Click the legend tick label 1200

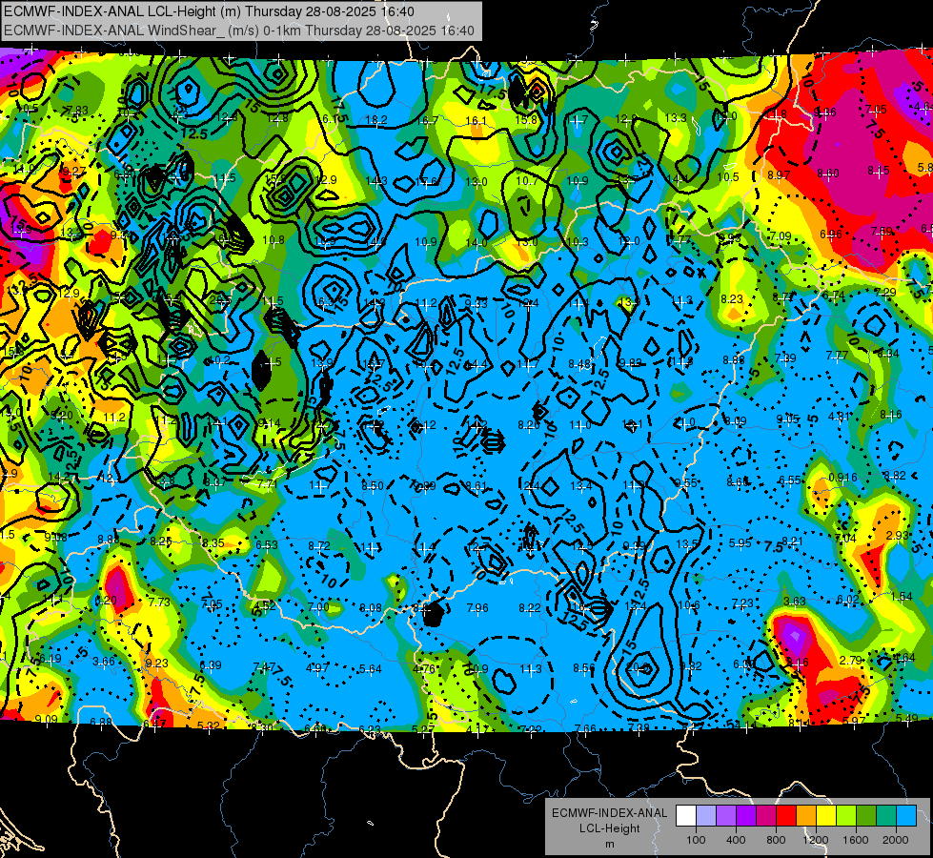816,840
